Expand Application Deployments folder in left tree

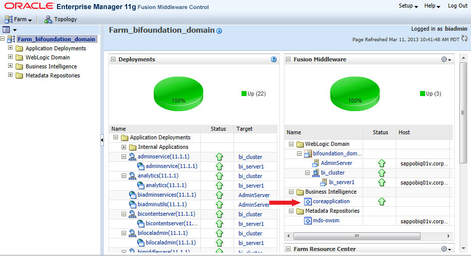point(10,48)
